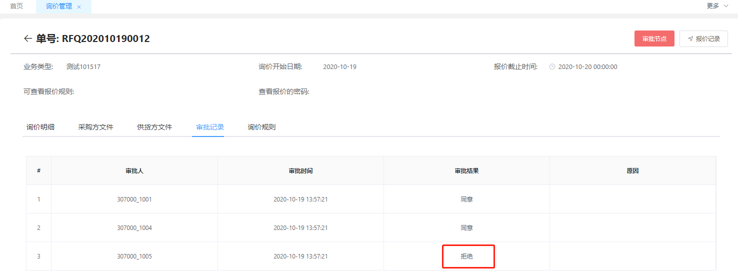Click row number 1 in the table

pyautogui.click(x=38, y=199)
